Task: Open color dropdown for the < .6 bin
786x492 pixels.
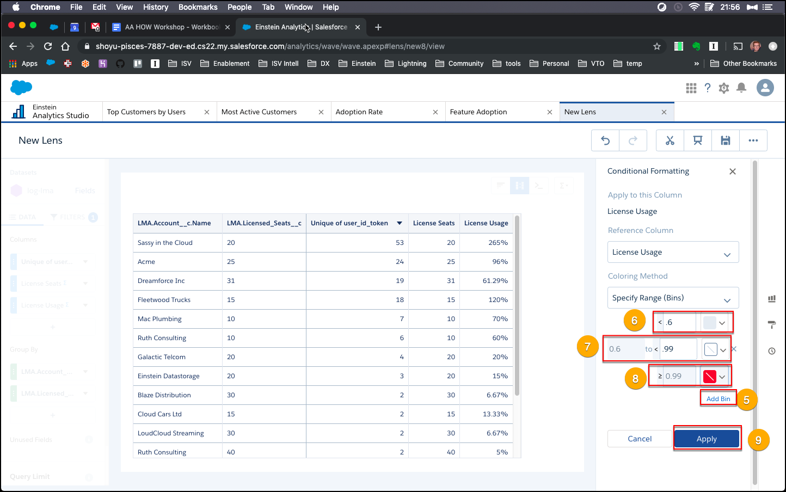Action: tap(722, 323)
